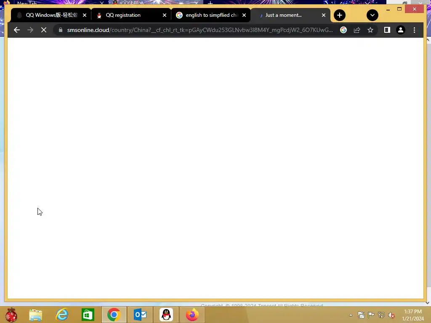Screen dimensions: 431x323
Task: Bookmark this page with the star
Action: click(x=370, y=30)
